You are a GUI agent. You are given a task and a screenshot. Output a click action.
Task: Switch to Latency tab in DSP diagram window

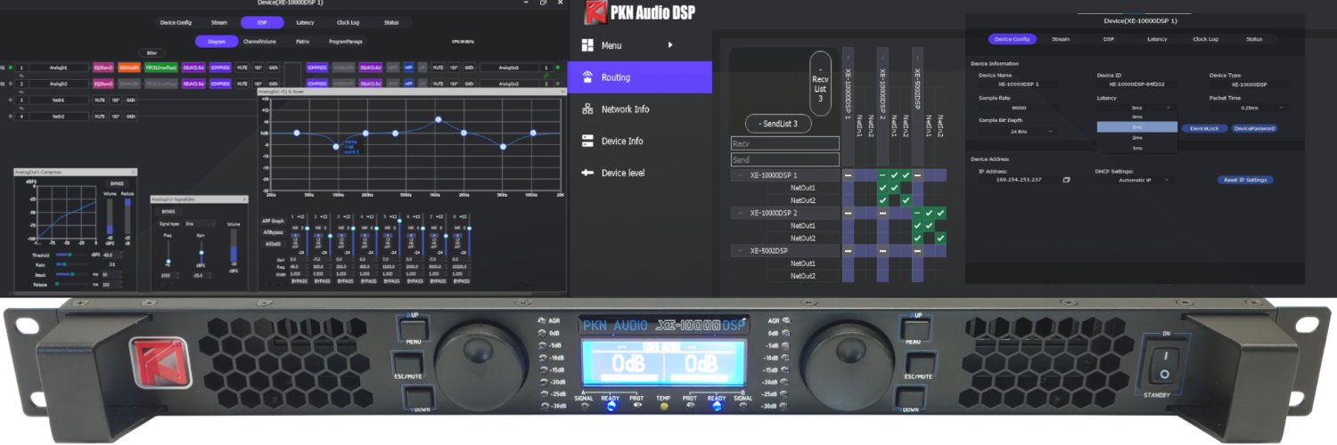click(305, 22)
